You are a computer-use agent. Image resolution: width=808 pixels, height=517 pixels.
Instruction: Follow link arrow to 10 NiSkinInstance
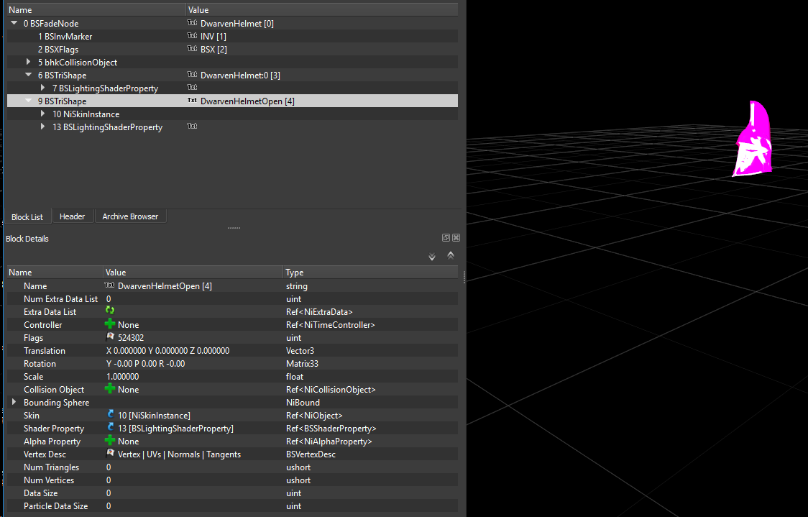coord(110,414)
